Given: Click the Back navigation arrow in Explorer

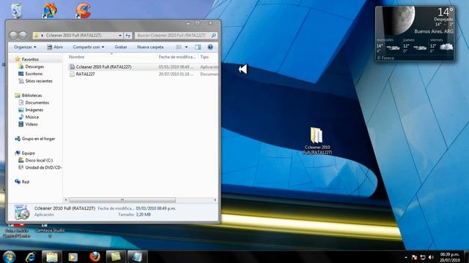Looking at the screenshot, I should (x=13, y=35).
